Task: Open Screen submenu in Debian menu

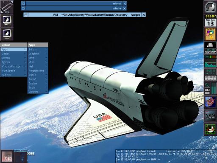Action: (x=14, y=58)
